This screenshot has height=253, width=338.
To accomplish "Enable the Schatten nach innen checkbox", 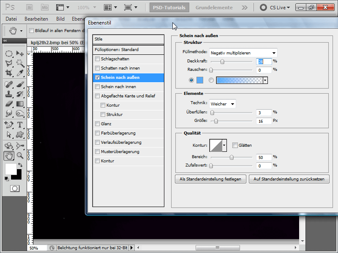I will point(98,68).
